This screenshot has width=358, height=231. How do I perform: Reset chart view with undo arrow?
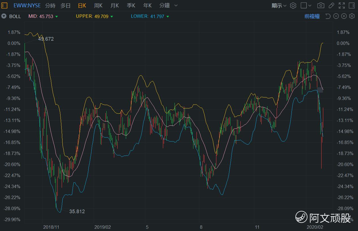click(x=328, y=16)
